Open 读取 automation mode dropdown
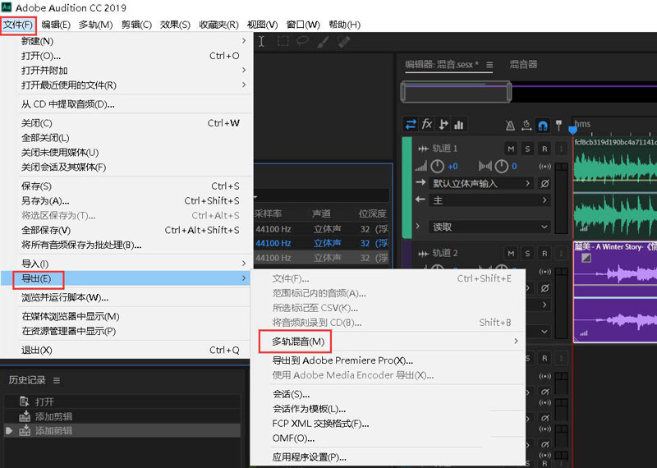 (489, 227)
